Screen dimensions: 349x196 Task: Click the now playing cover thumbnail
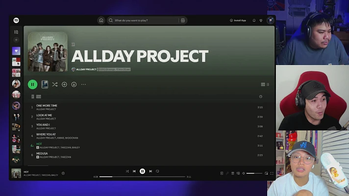click(16, 173)
